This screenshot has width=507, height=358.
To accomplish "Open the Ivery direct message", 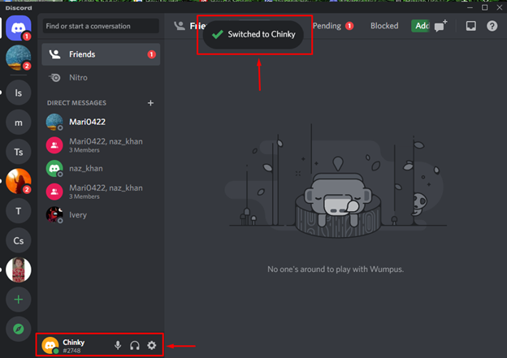I will pos(101,215).
